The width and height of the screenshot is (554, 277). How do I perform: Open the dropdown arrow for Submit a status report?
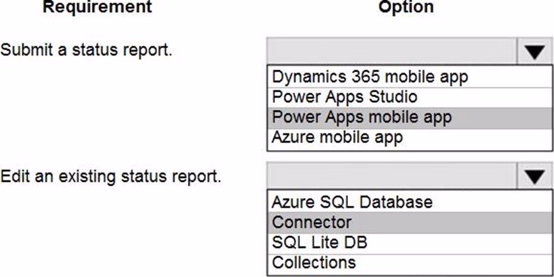tap(535, 52)
